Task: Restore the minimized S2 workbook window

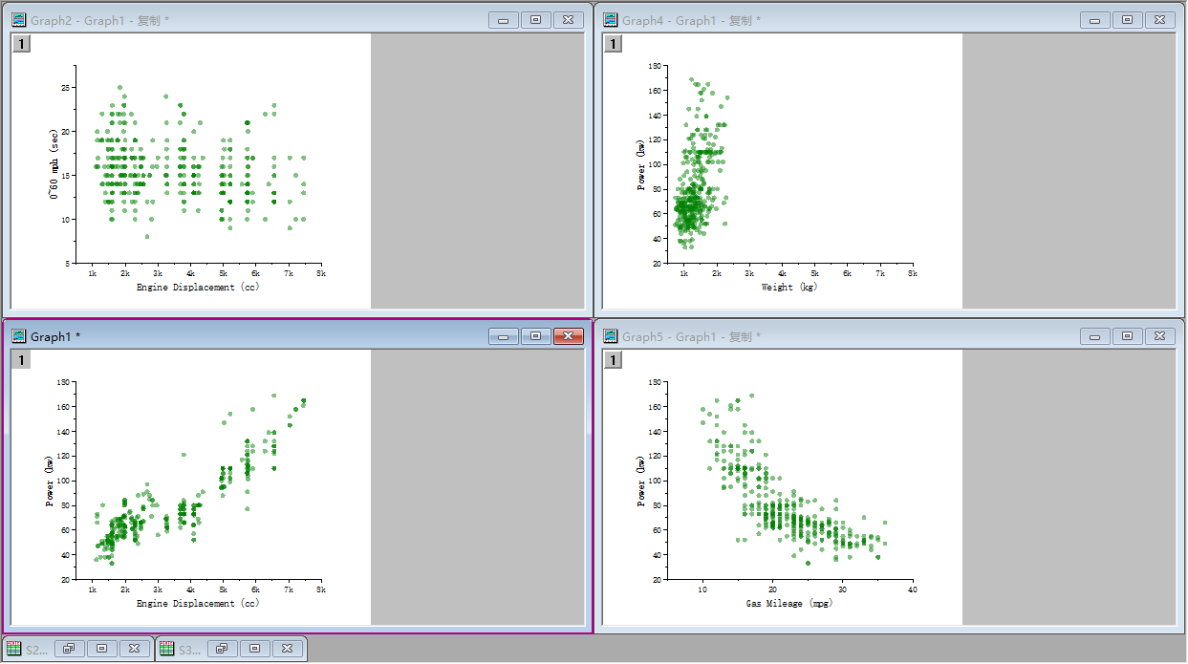Action: [69, 649]
